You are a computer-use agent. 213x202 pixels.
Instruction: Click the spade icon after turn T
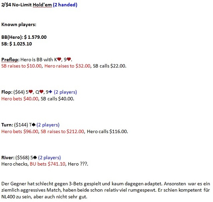point(34,124)
